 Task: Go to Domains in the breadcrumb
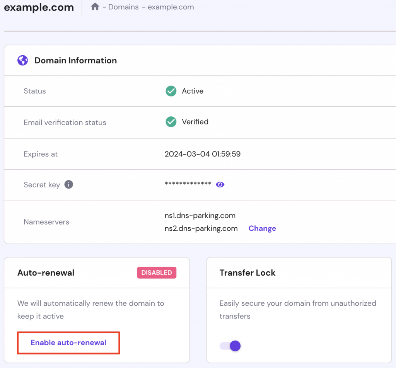point(123,7)
